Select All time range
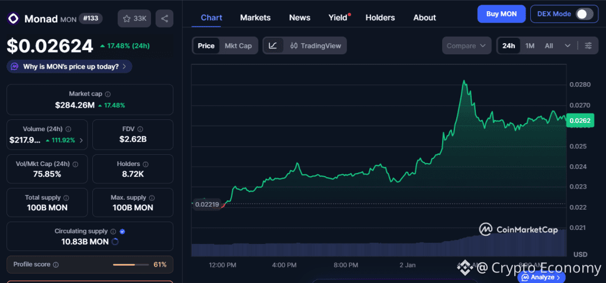The image size is (606, 283). (549, 45)
